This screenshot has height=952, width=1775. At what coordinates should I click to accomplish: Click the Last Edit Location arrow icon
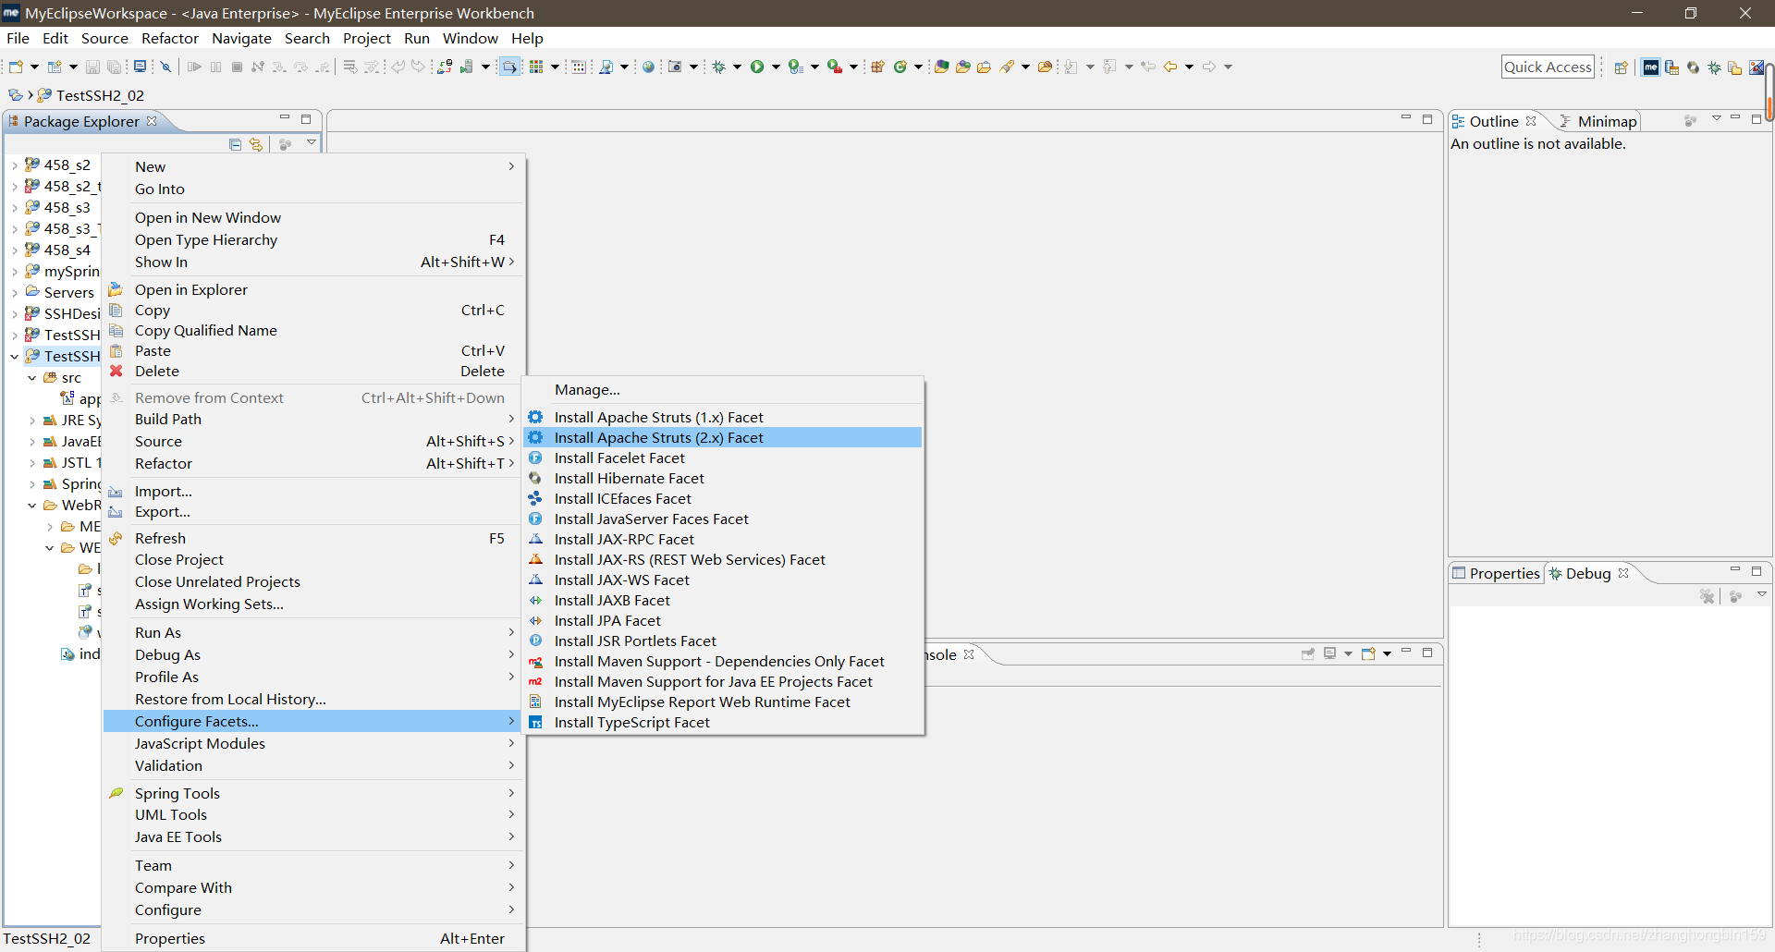pos(1148,67)
